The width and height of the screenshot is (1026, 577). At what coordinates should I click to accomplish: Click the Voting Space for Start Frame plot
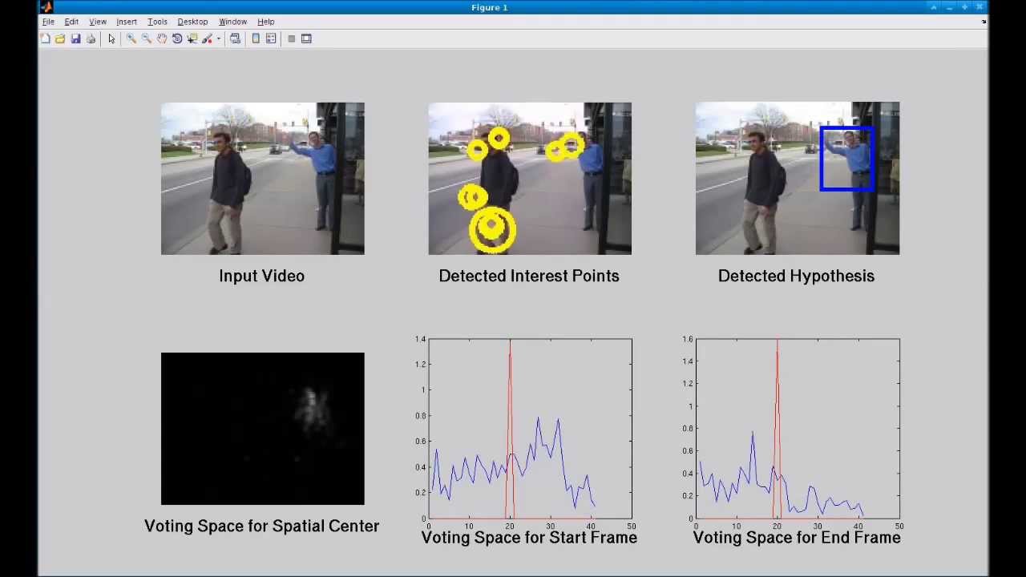tap(530, 429)
